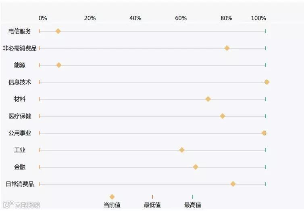Screen dimensions: 304x211
Task: Click the 工业 current value diamond
Action: pos(182,150)
